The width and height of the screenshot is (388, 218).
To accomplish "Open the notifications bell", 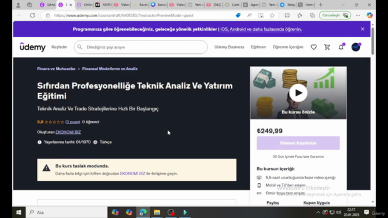I will click(341, 47).
